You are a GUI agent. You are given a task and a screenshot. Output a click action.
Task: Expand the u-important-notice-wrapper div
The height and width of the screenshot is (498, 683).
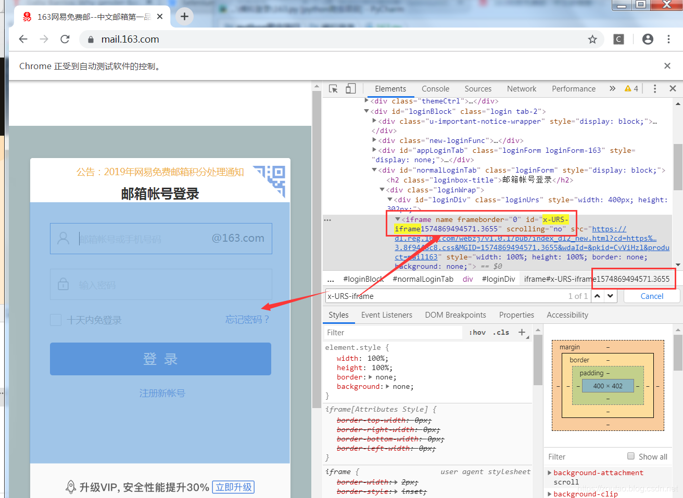click(x=374, y=121)
